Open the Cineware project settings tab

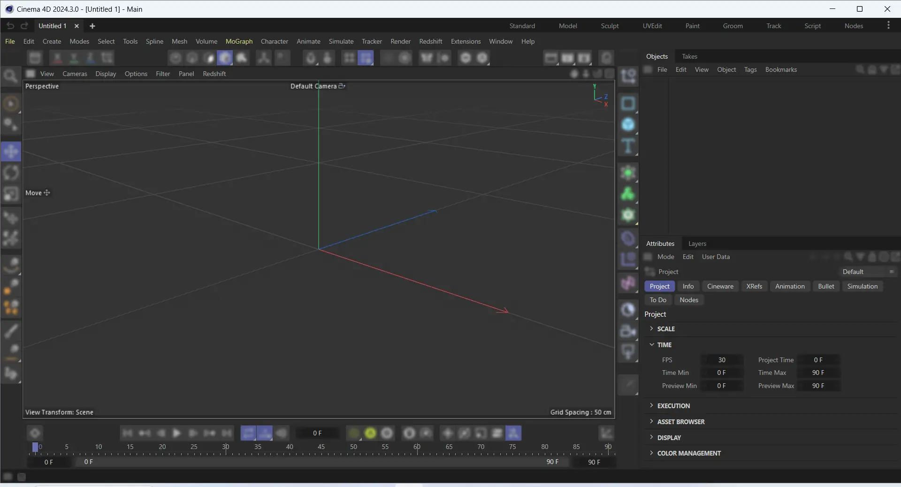tap(720, 286)
